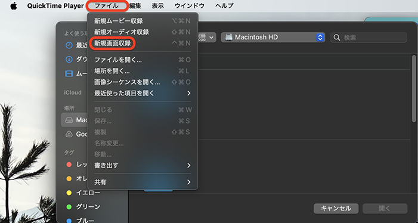Open the Apple menu
Image resolution: width=418 pixels, height=223 pixels.
pyautogui.click(x=14, y=5)
